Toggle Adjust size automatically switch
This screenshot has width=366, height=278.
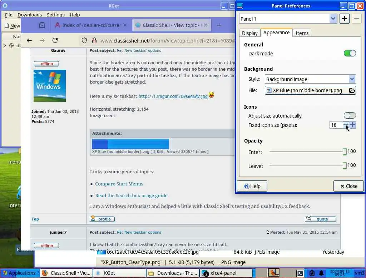(x=350, y=115)
